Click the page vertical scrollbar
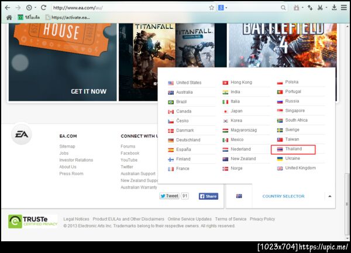The image size is (351, 253). [x=347, y=204]
